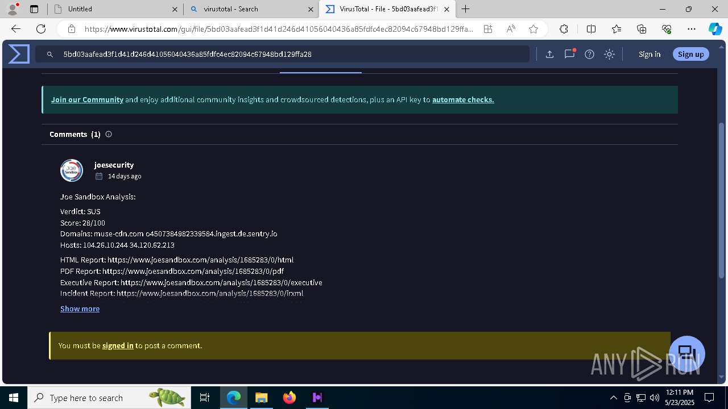Image resolution: width=728 pixels, height=409 pixels.
Task: Click taskbar search box
Action: pyautogui.click(x=109, y=398)
